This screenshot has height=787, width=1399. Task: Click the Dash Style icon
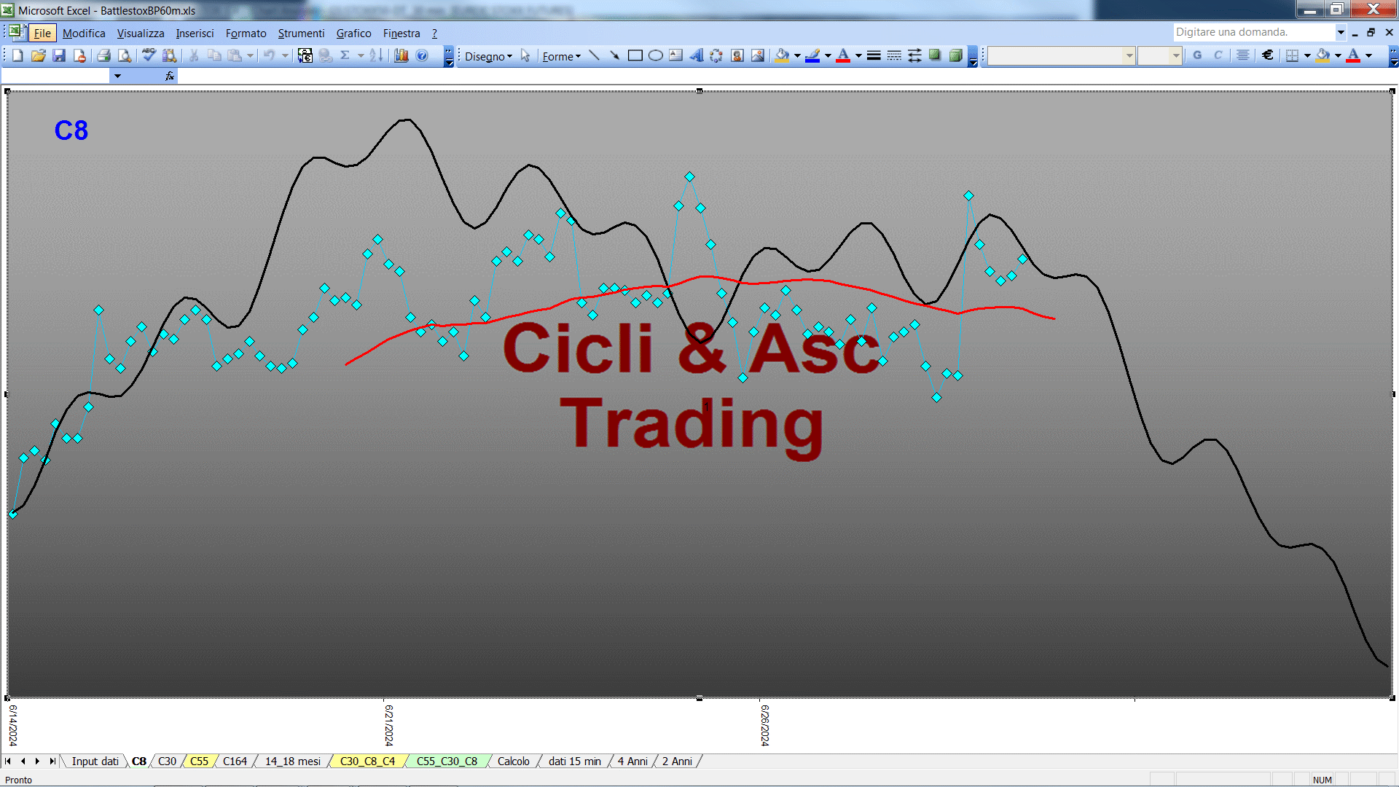[x=894, y=55]
